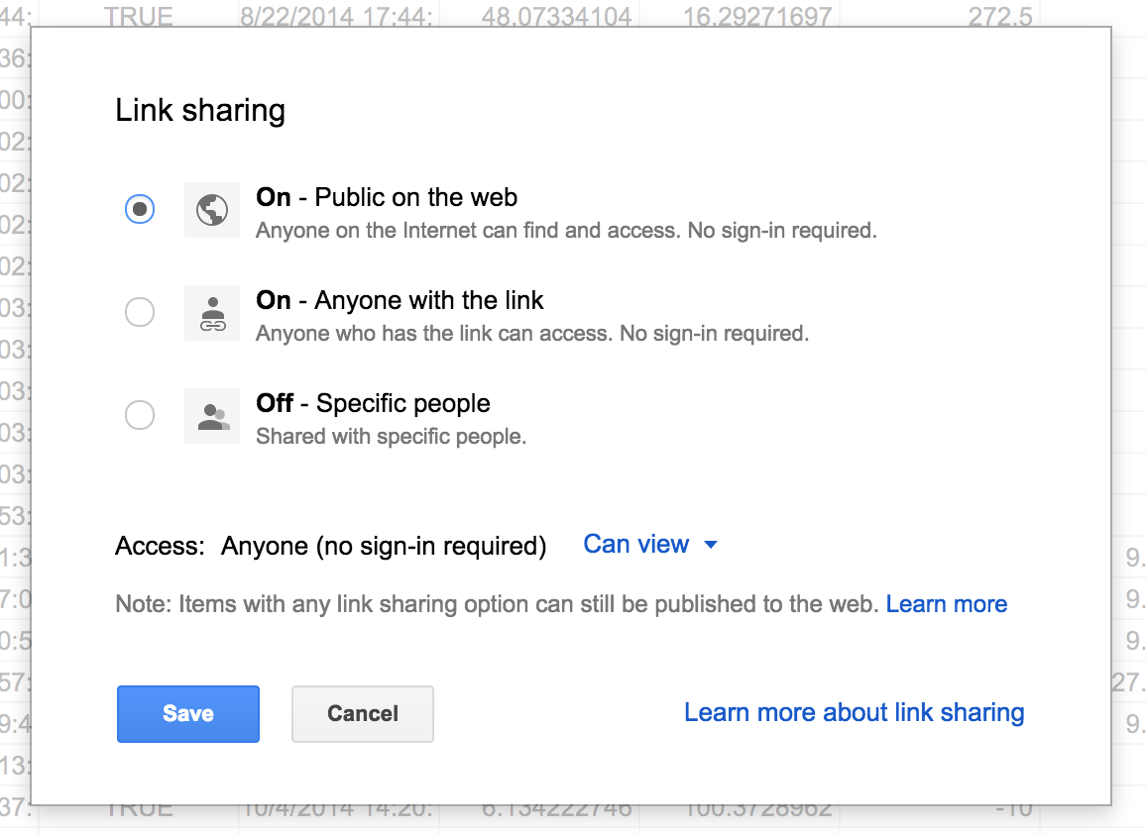Screen dimensions: 1146x834
Task: Pick the Off - Specific people radio button
Action: tap(140, 416)
